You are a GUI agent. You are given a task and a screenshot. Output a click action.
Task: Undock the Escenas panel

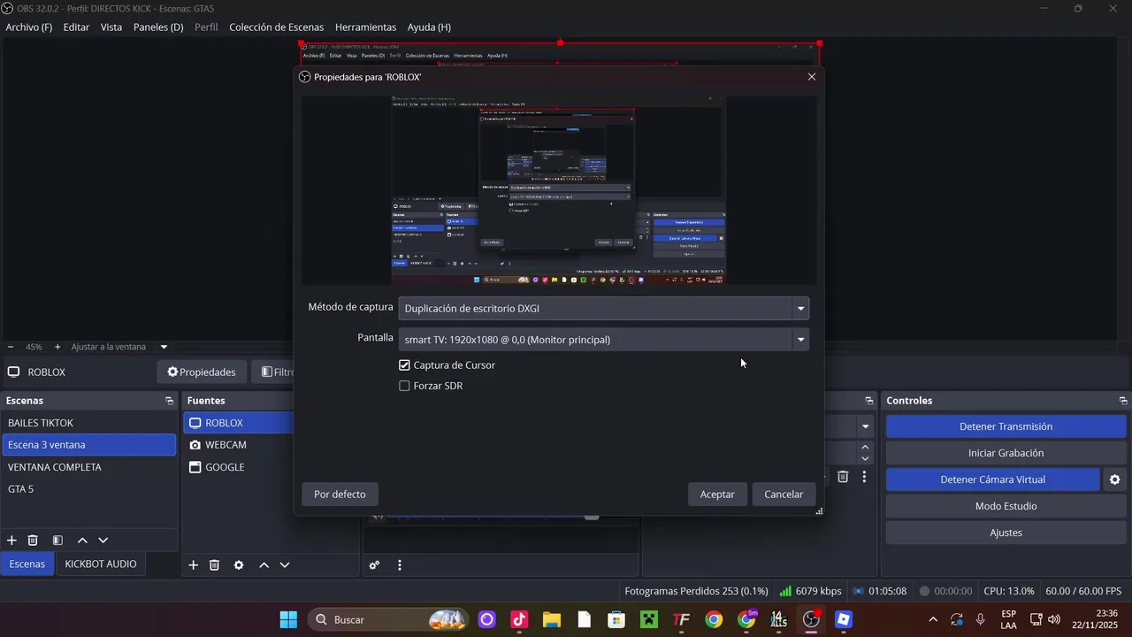[169, 401]
